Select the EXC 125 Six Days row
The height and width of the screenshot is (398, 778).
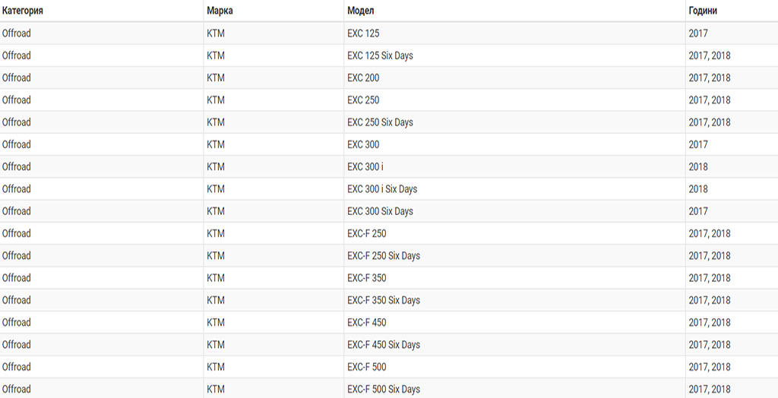point(389,55)
